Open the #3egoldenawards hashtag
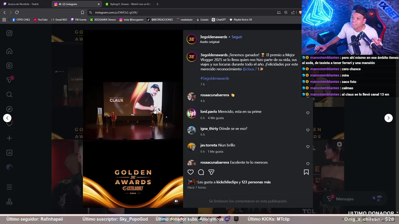This screenshot has height=224, width=399. click(x=215, y=78)
